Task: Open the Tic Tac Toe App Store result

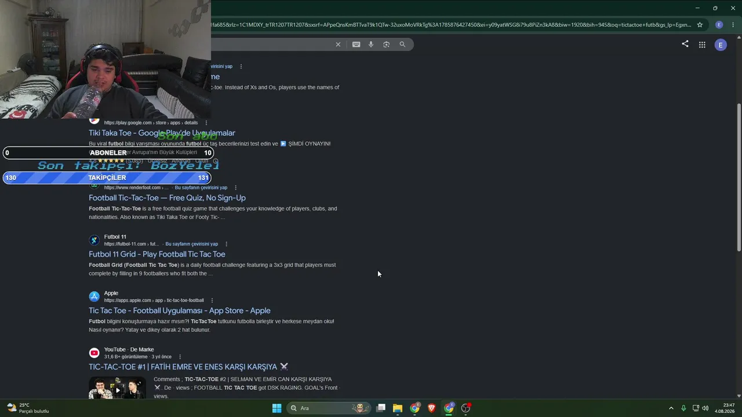Action: [180, 310]
